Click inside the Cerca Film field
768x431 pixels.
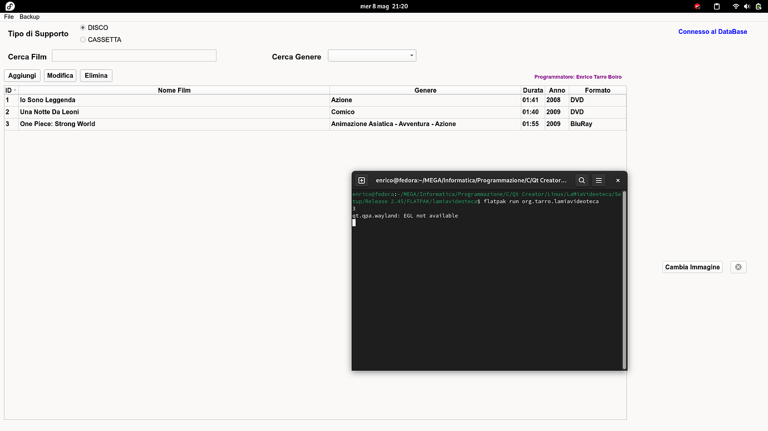click(x=134, y=55)
